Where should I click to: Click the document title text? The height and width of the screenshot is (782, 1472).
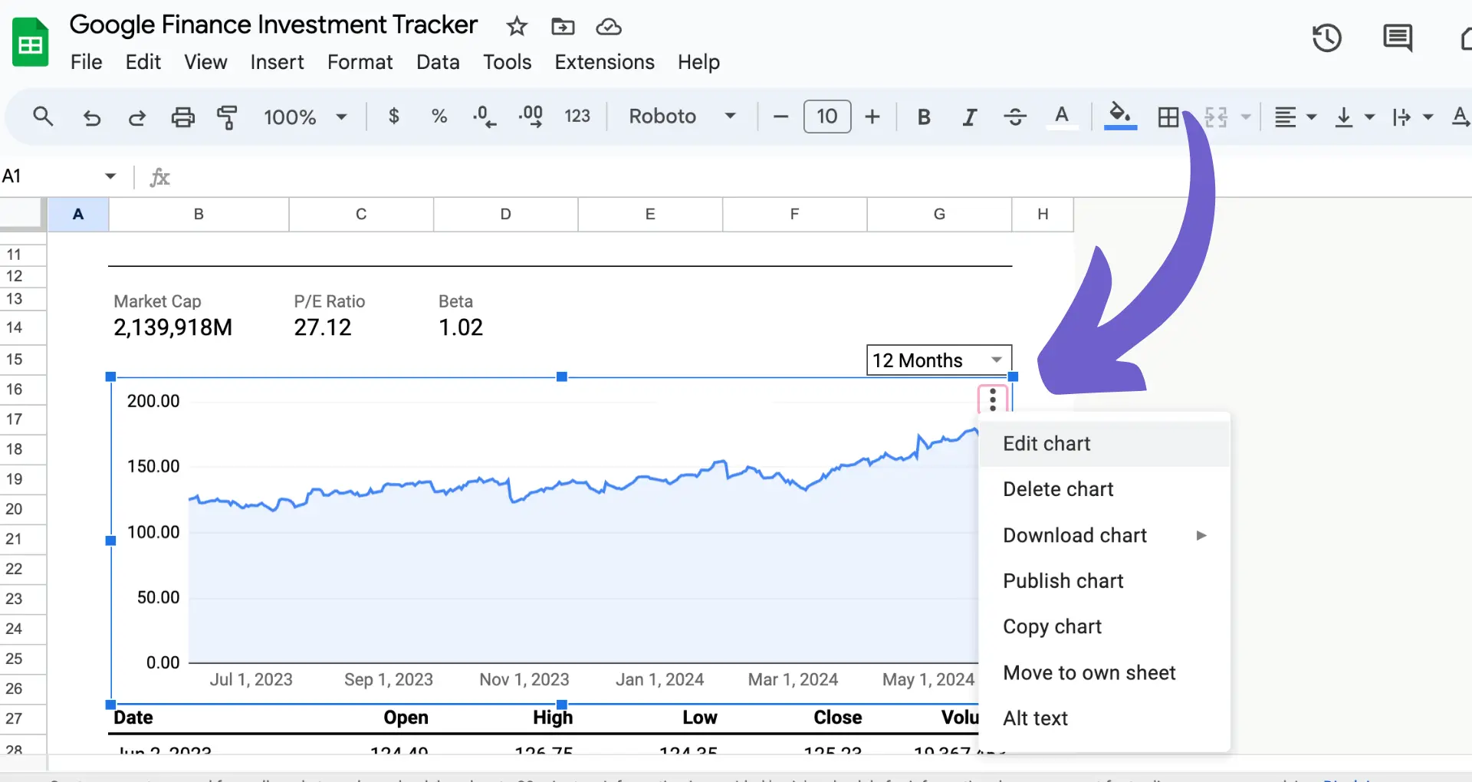click(274, 25)
